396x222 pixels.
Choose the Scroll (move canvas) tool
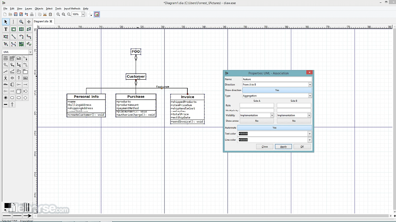pyautogui.click(x=29, y=22)
